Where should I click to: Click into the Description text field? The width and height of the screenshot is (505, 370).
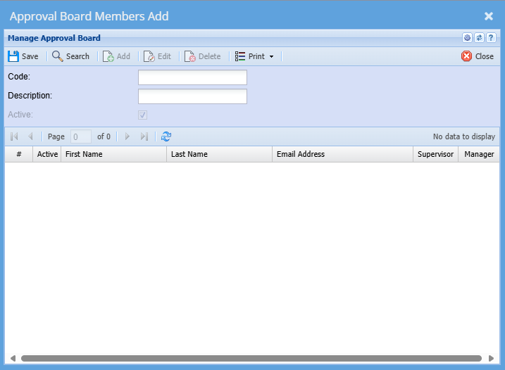pyautogui.click(x=192, y=96)
